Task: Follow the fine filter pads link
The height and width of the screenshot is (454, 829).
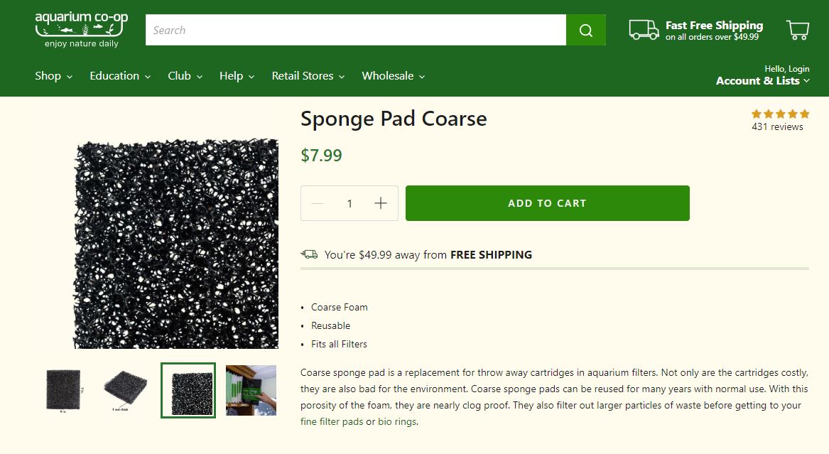Action: (x=332, y=421)
